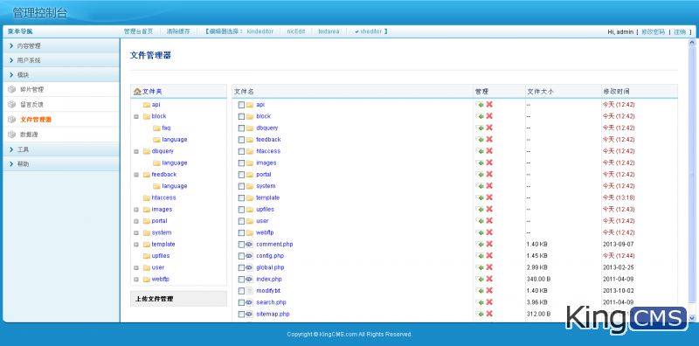Expand the system folder in the tree
This screenshot has height=346, width=699.
tap(136, 232)
